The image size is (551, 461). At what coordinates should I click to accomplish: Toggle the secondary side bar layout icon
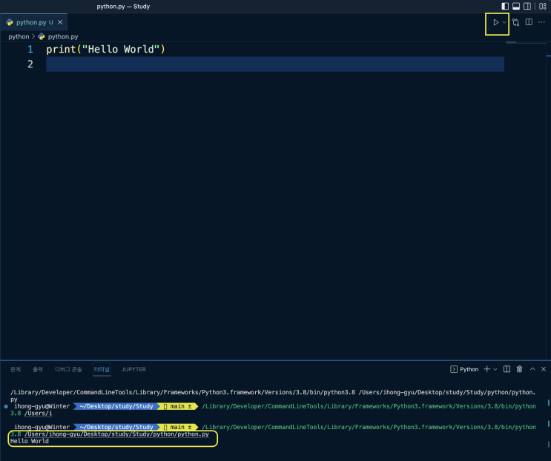527,6
